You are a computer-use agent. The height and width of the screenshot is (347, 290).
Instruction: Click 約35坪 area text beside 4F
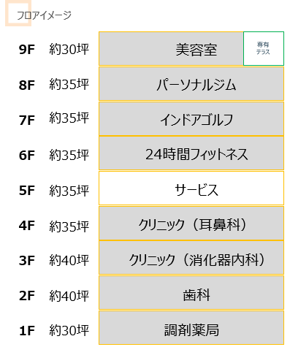69,226
